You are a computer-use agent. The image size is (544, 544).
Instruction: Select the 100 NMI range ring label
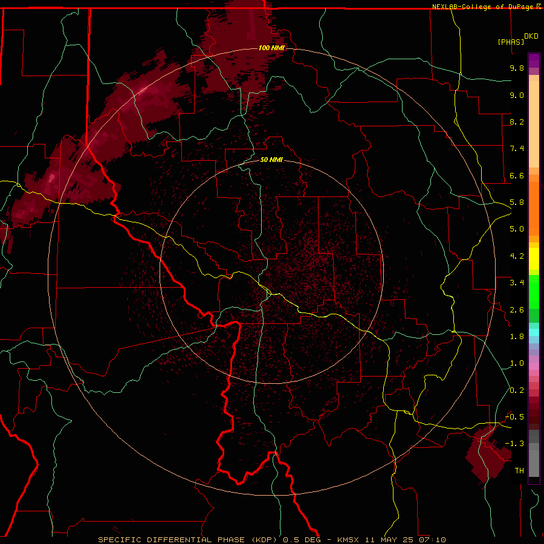coord(271,48)
